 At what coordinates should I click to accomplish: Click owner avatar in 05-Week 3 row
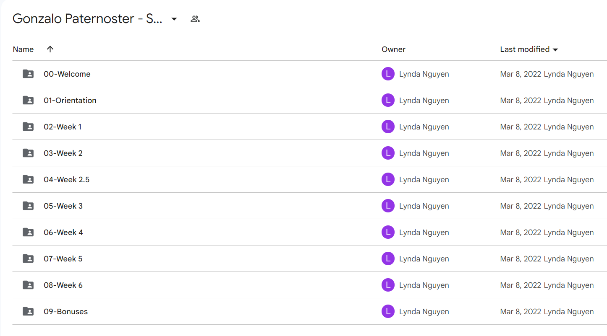388,206
